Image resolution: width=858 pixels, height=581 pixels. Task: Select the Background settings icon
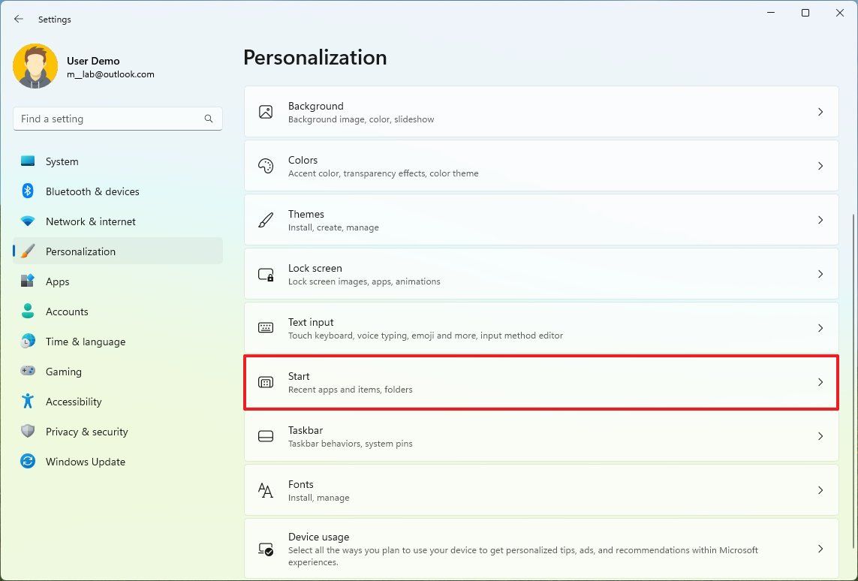pyautogui.click(x=265, y=111)
